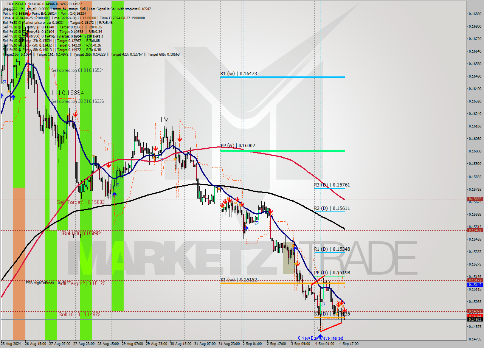Select the blue R1 weekly pivot line
The width and height of the screenshot is (484, 348).
pyautogui.click(x=282, y=77)
